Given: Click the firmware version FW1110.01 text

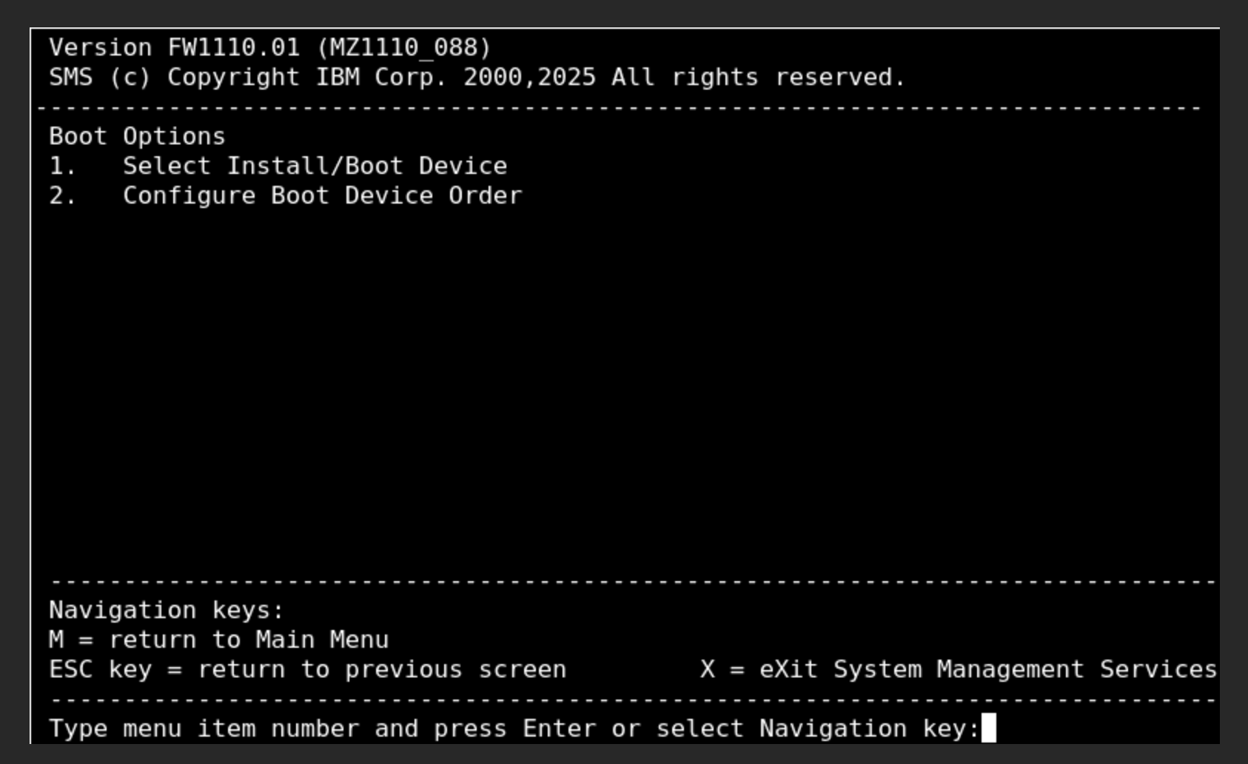Looking at the screenshot, I should [234, 47].
